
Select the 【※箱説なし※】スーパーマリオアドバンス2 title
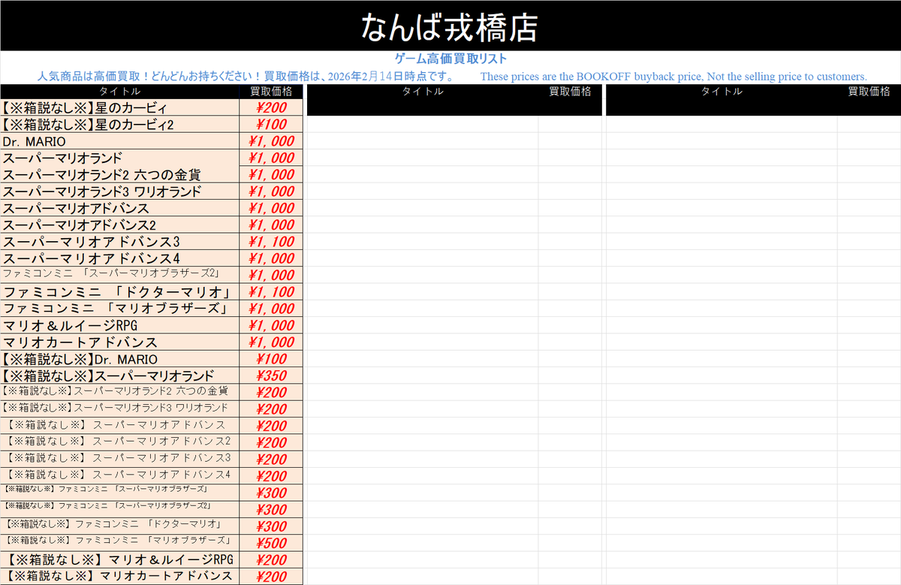coord(120,442)
